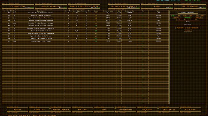Click Buy field for Balsamic Vinegar
The height and width of the screenshot is (116, 208).
(143, 23)
